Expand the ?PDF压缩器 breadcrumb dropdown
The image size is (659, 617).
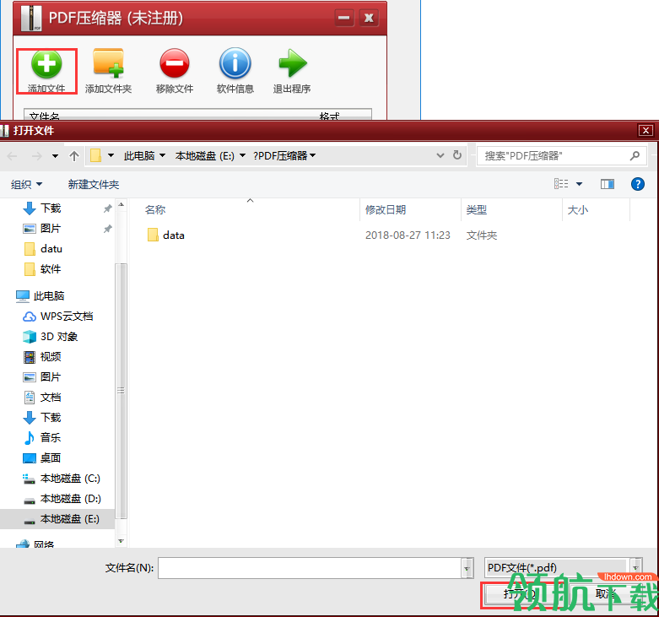click(x=312, y=156)
